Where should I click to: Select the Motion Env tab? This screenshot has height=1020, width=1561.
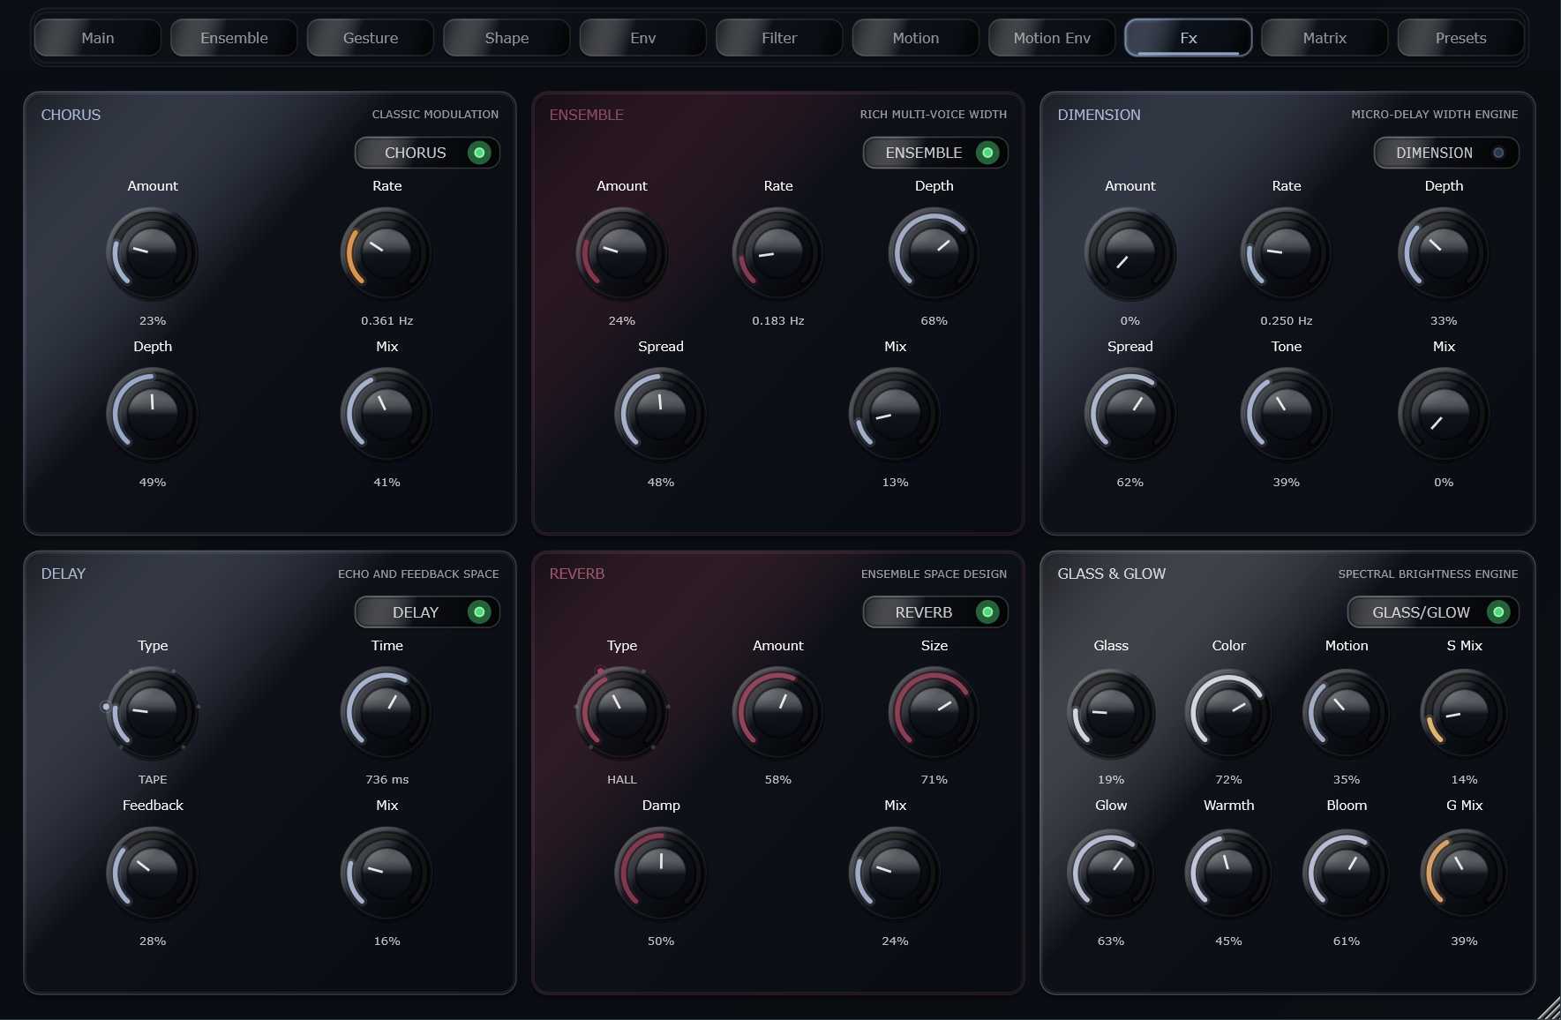click(1052, 38)
